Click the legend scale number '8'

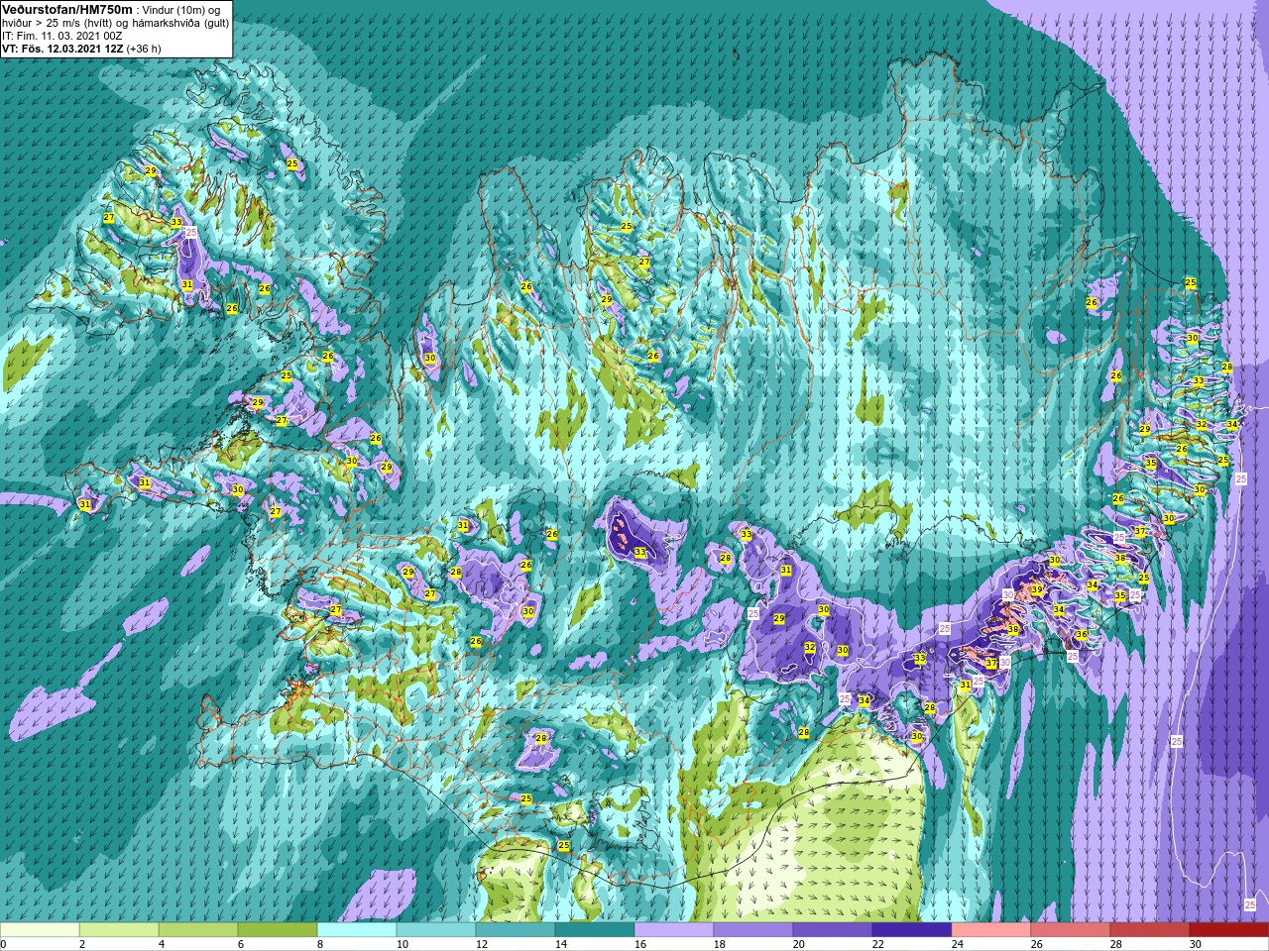tap(321, 944)
